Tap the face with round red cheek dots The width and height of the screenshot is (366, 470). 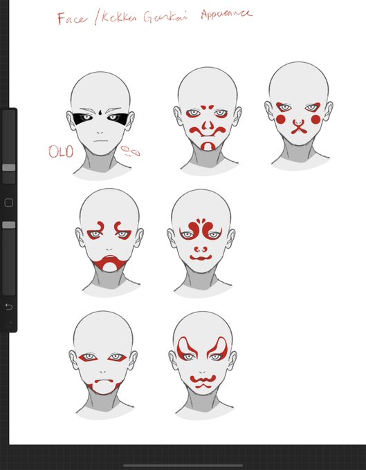click(x=299, y=116)
